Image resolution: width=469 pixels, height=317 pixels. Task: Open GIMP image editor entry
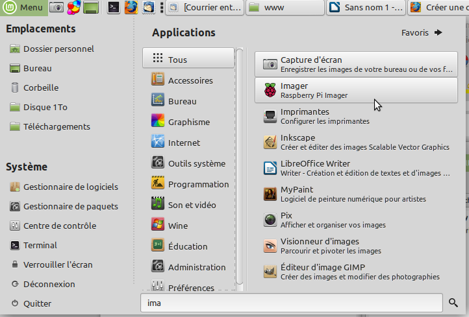point(356,272)
